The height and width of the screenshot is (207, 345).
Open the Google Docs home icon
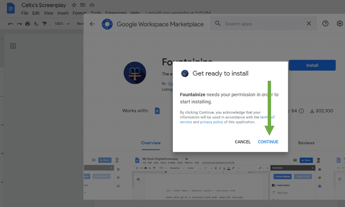(x=11, y=8)
